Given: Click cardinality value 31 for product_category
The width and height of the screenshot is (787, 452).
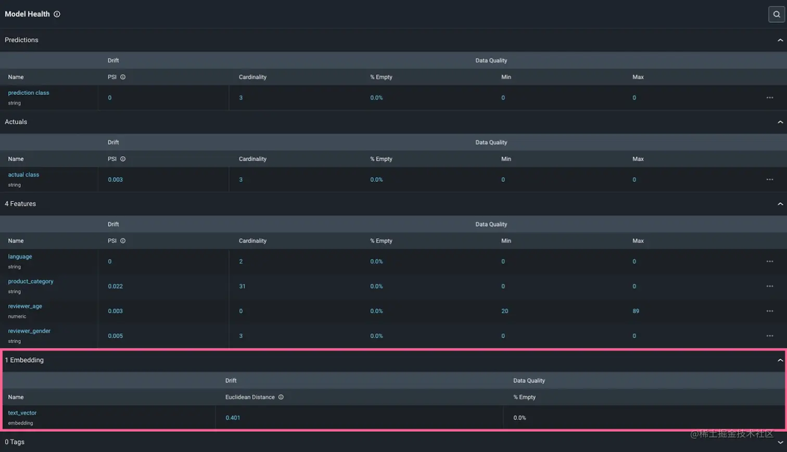Looking at the screenshot, I should click(242, 286).
